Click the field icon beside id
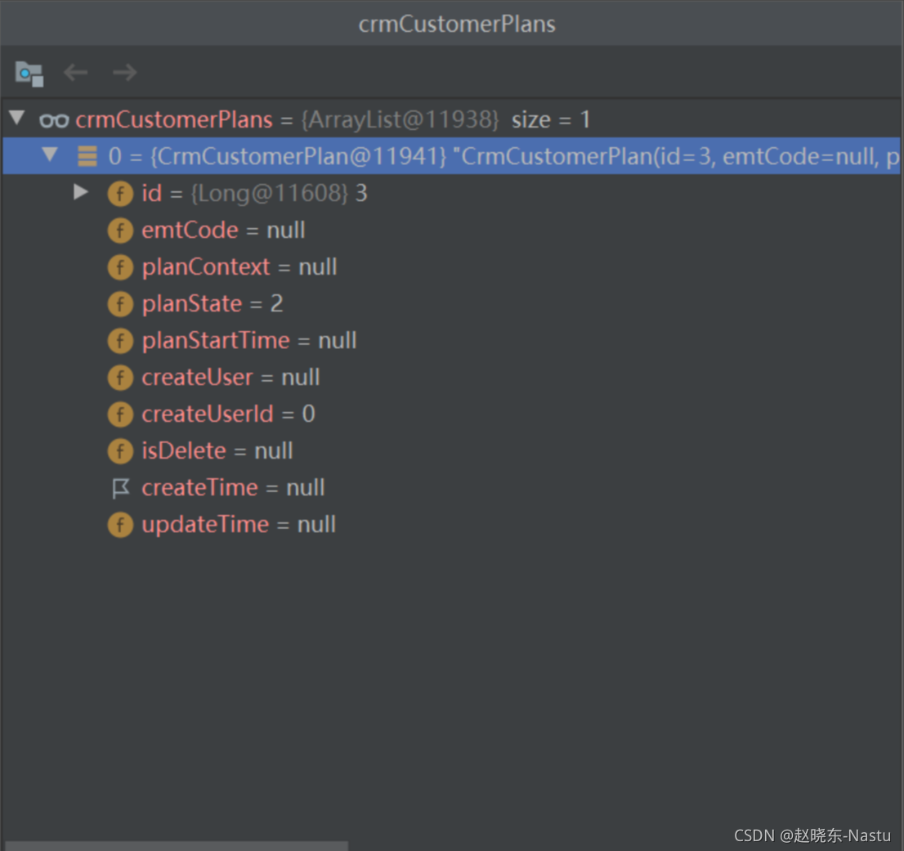 point(120,194)
